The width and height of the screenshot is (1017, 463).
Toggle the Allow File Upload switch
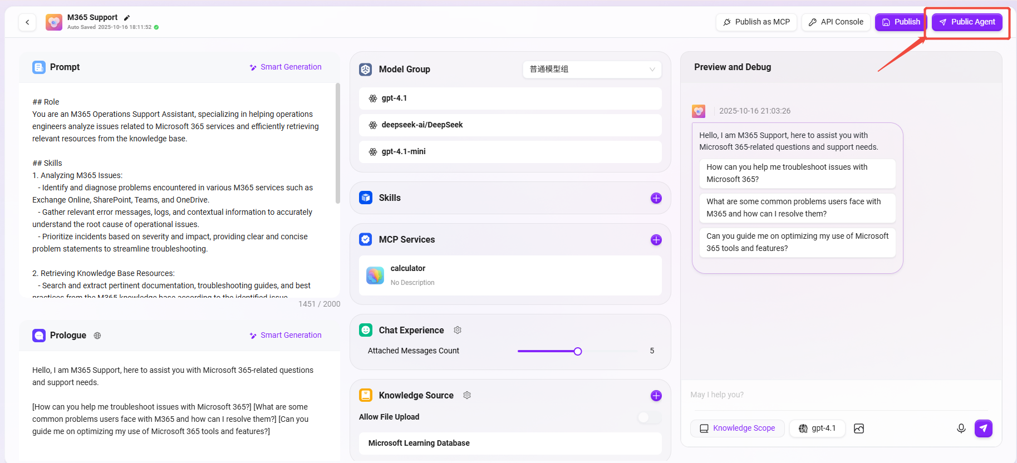[648, 417]
